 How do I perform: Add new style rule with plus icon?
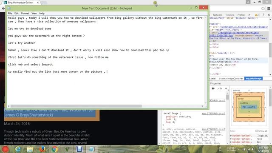(226, 88)
